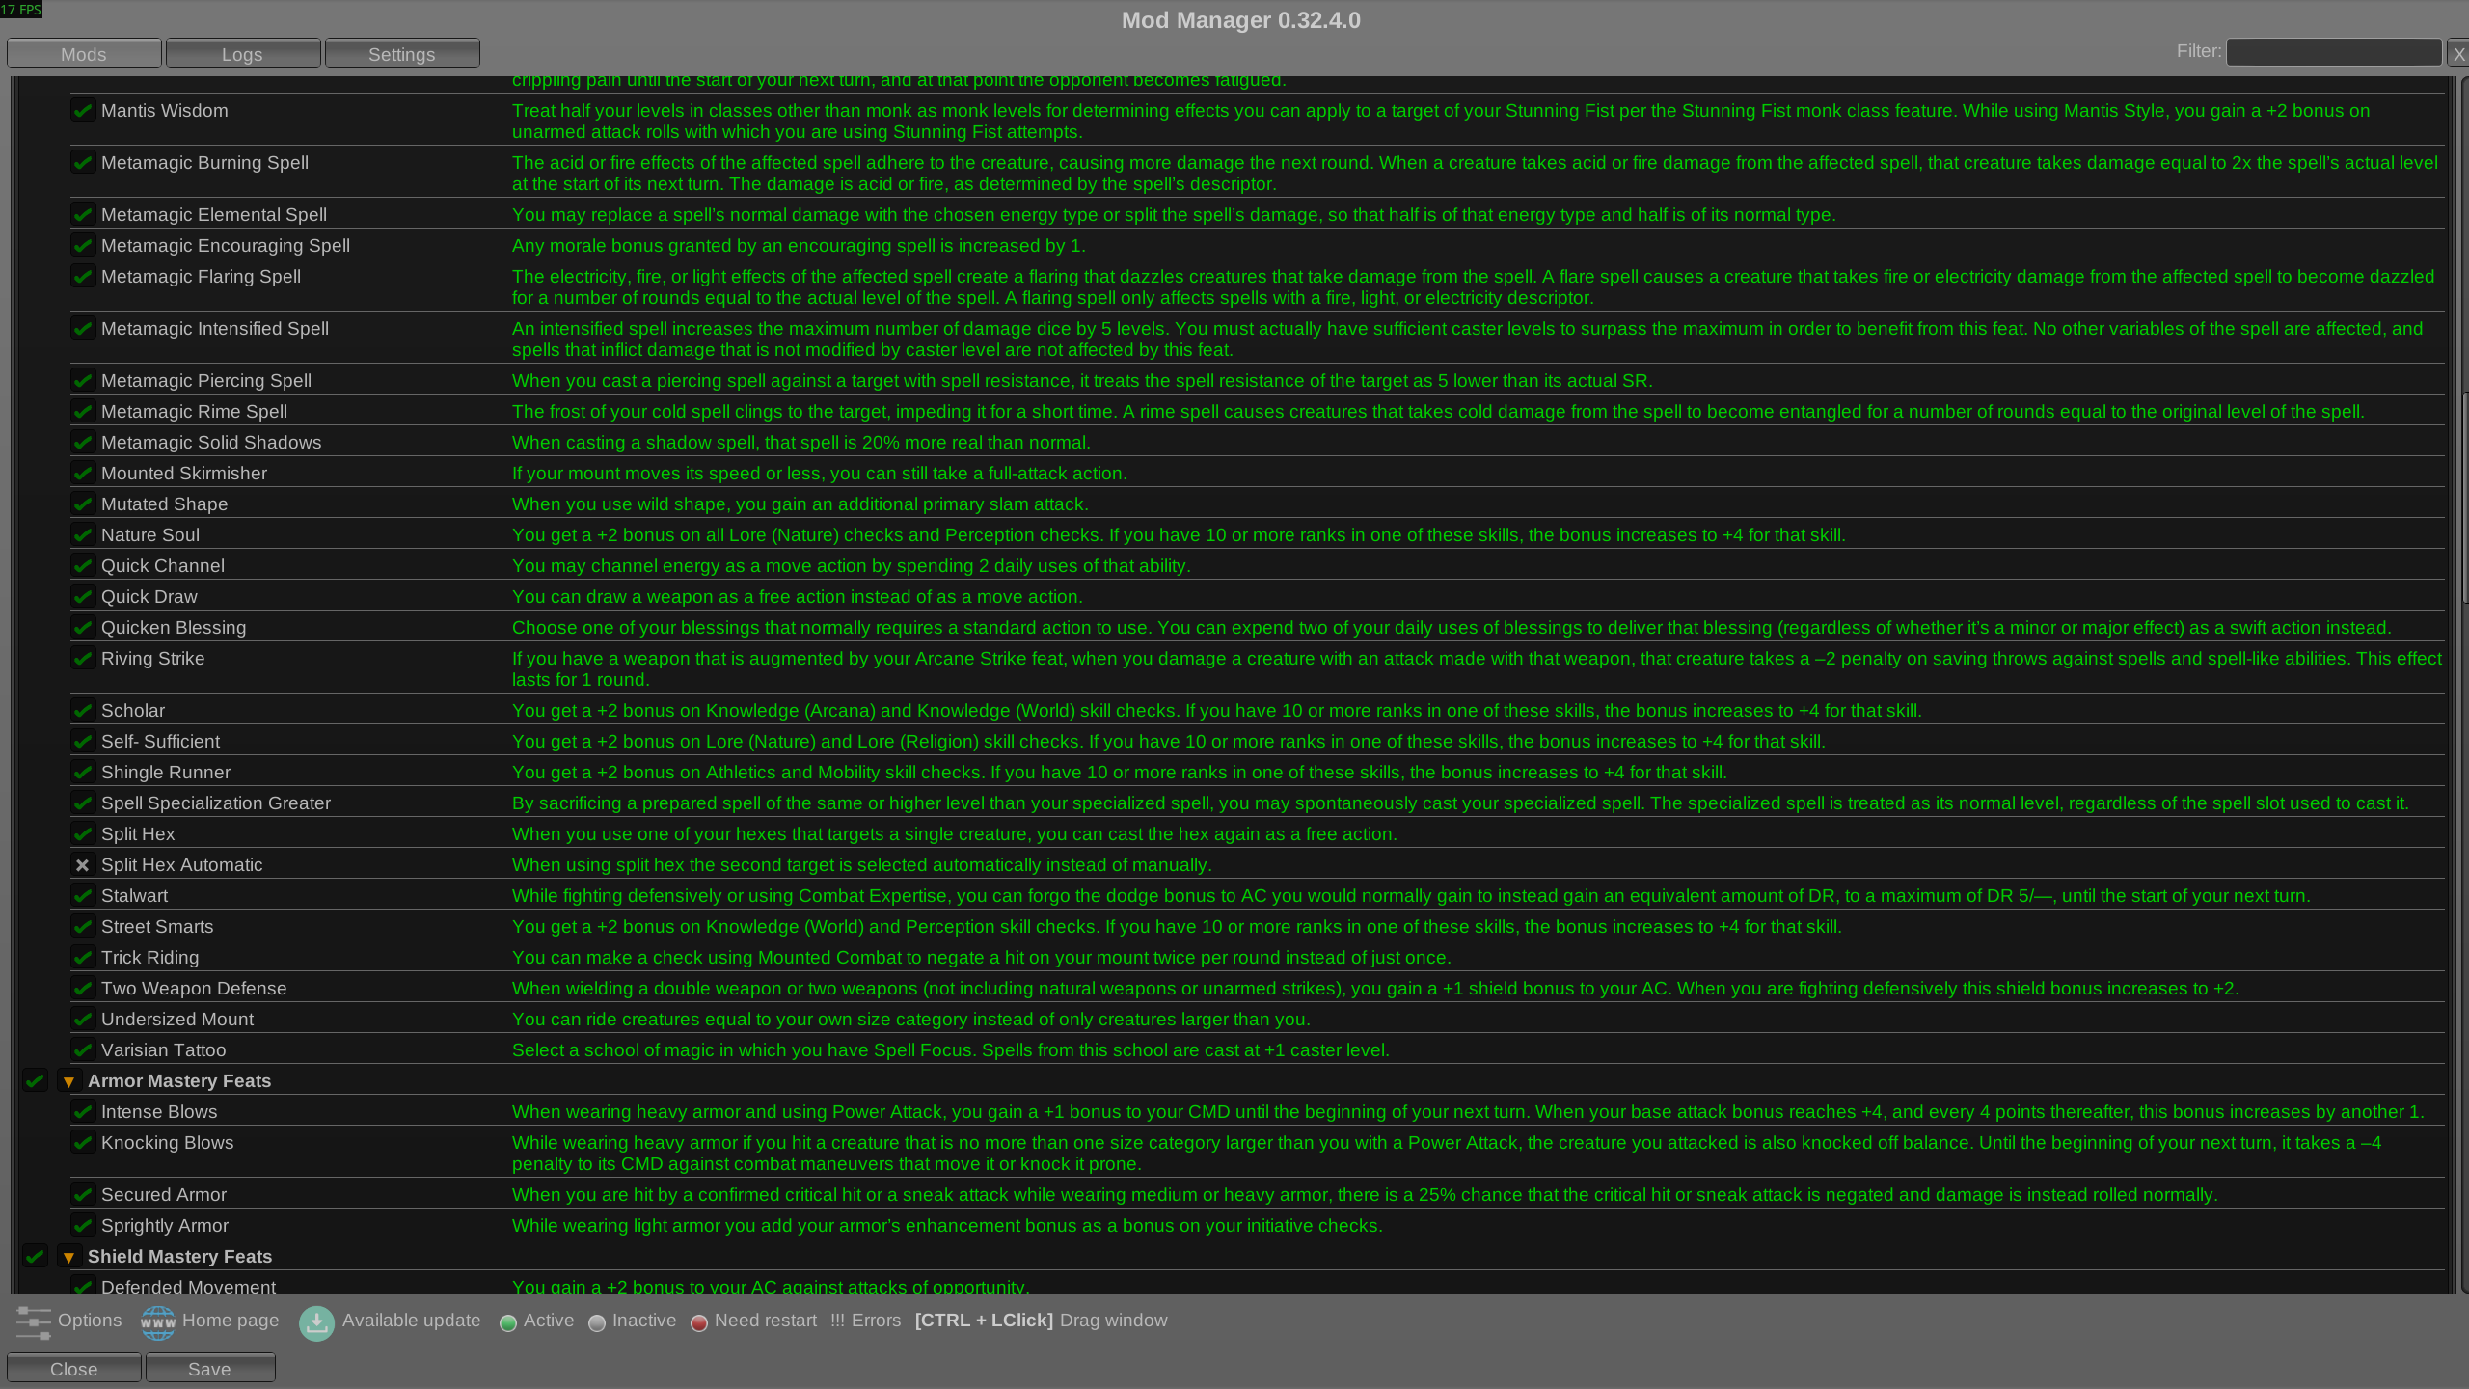Toggle the Sprightly Armor checkbox
This screenshot has width=2469, height=1389.
point(83,1226)
